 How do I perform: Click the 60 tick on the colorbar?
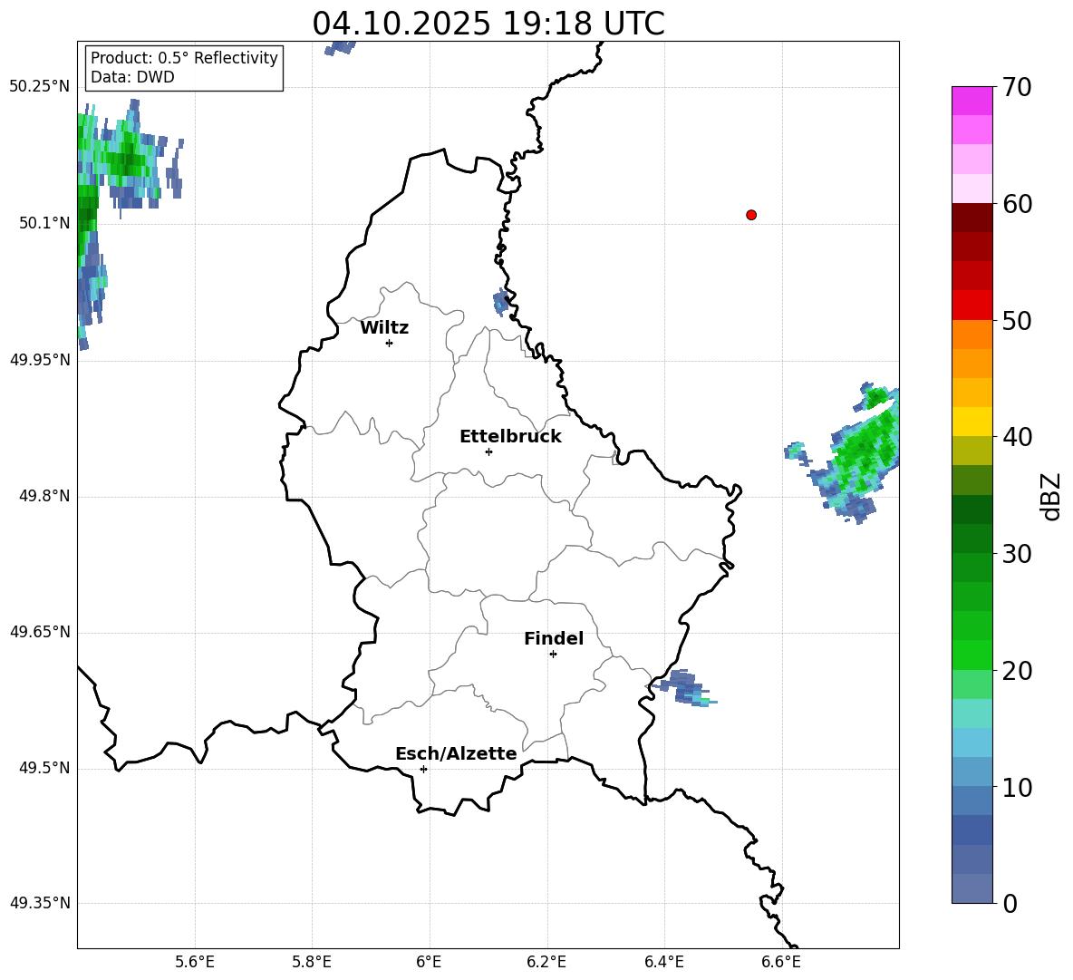[1017, 204]
